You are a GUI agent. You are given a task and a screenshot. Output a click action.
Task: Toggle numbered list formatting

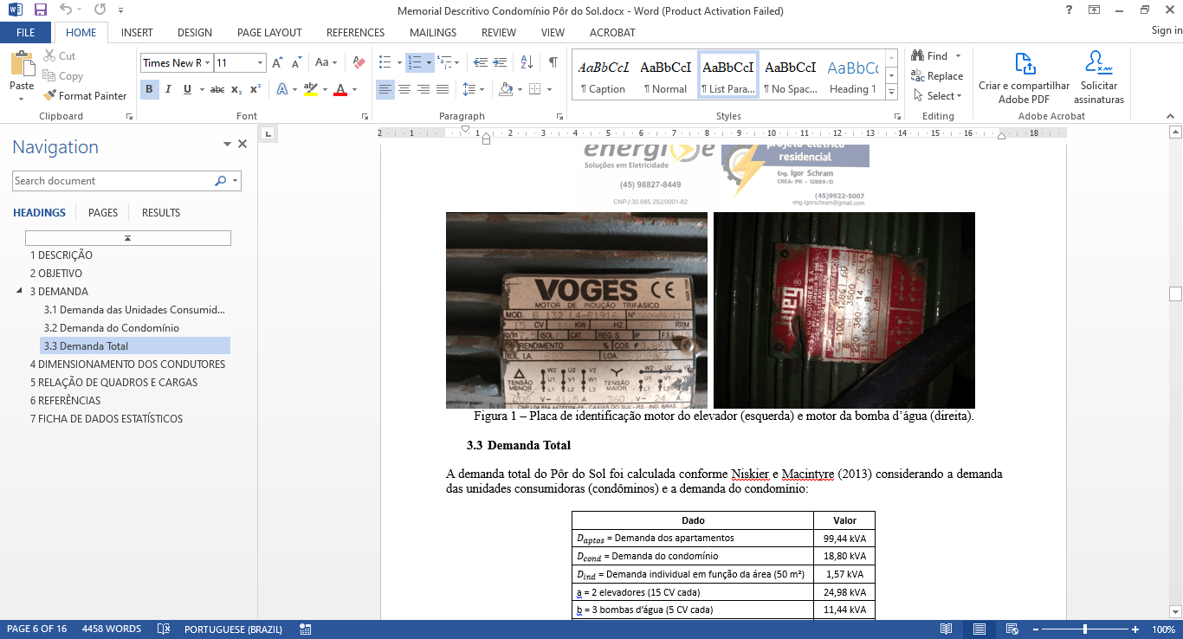tap(415, 63)
